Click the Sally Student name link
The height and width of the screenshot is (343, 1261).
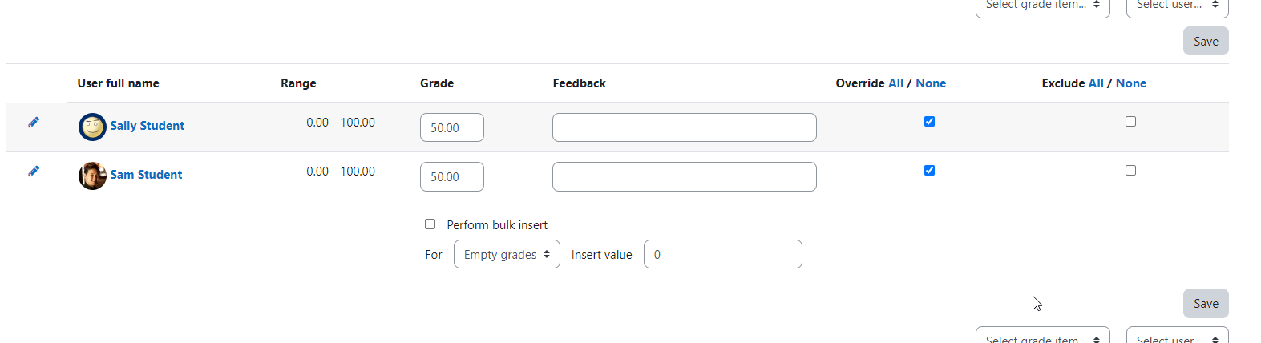[147, 126]
